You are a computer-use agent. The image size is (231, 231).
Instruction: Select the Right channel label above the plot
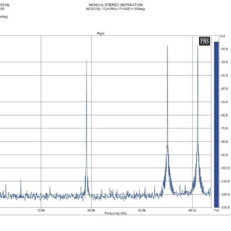100,33
